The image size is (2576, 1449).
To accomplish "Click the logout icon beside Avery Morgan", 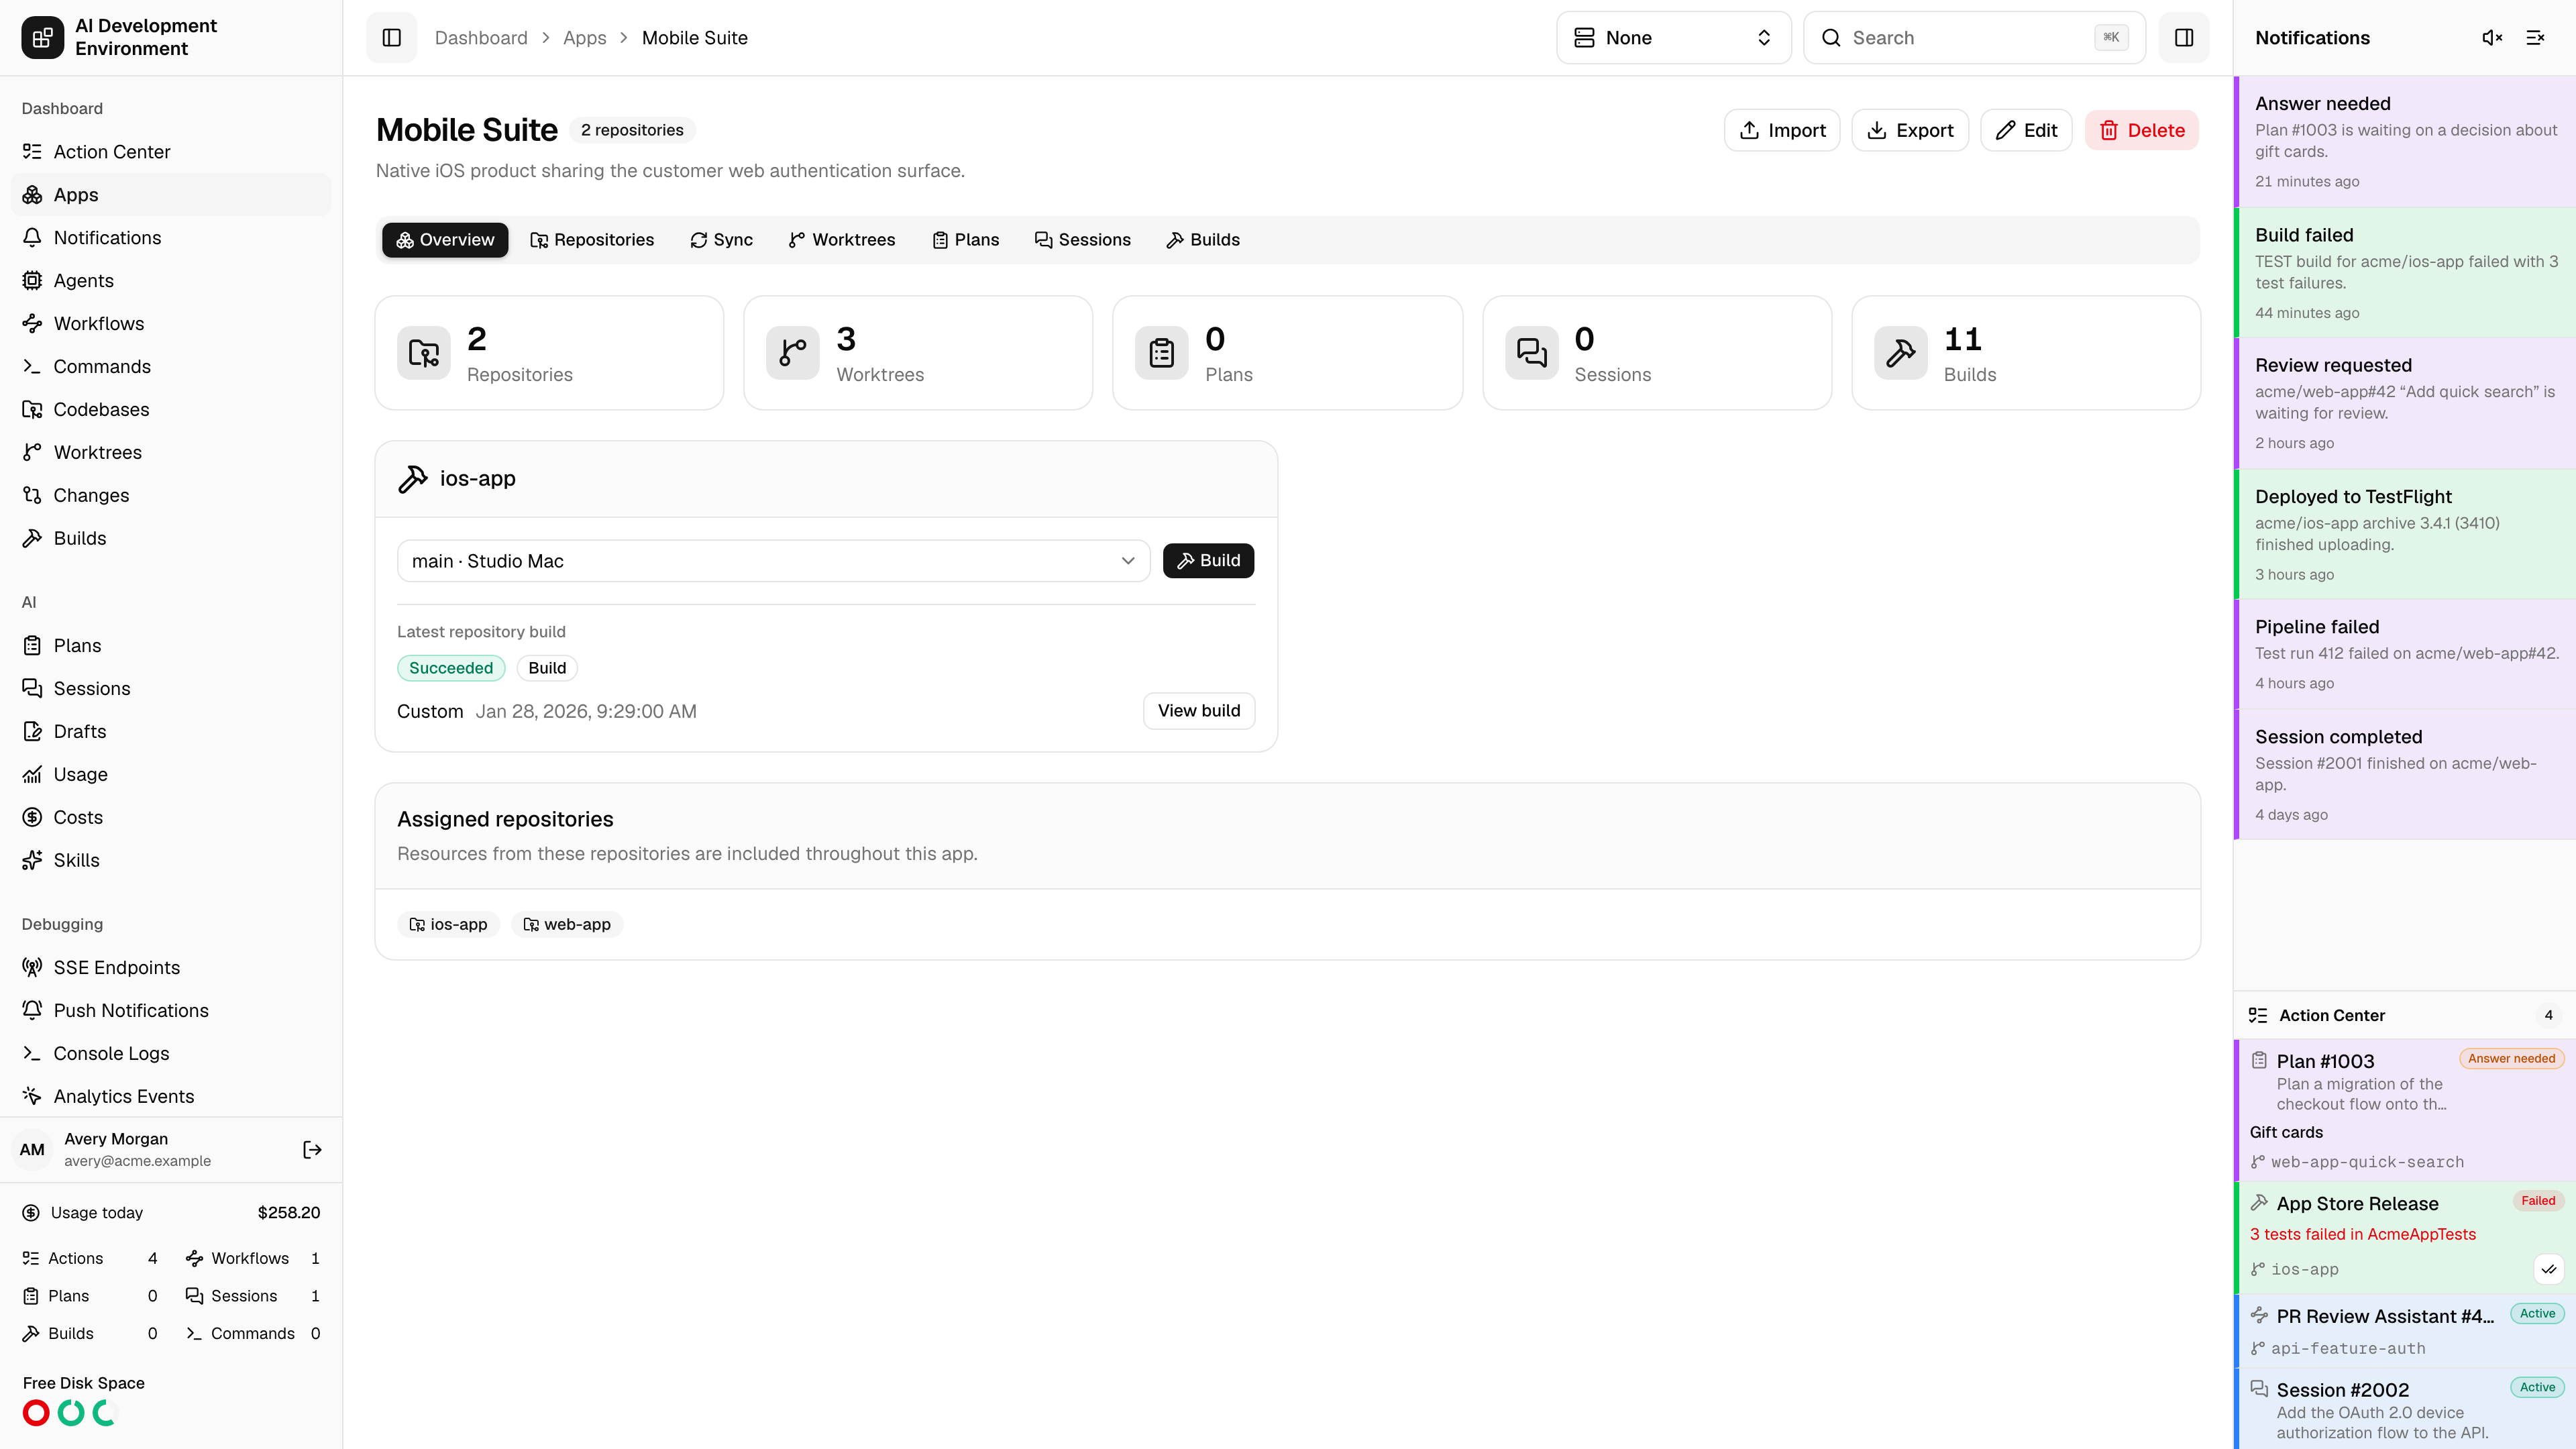I will tap(312, 1150).
